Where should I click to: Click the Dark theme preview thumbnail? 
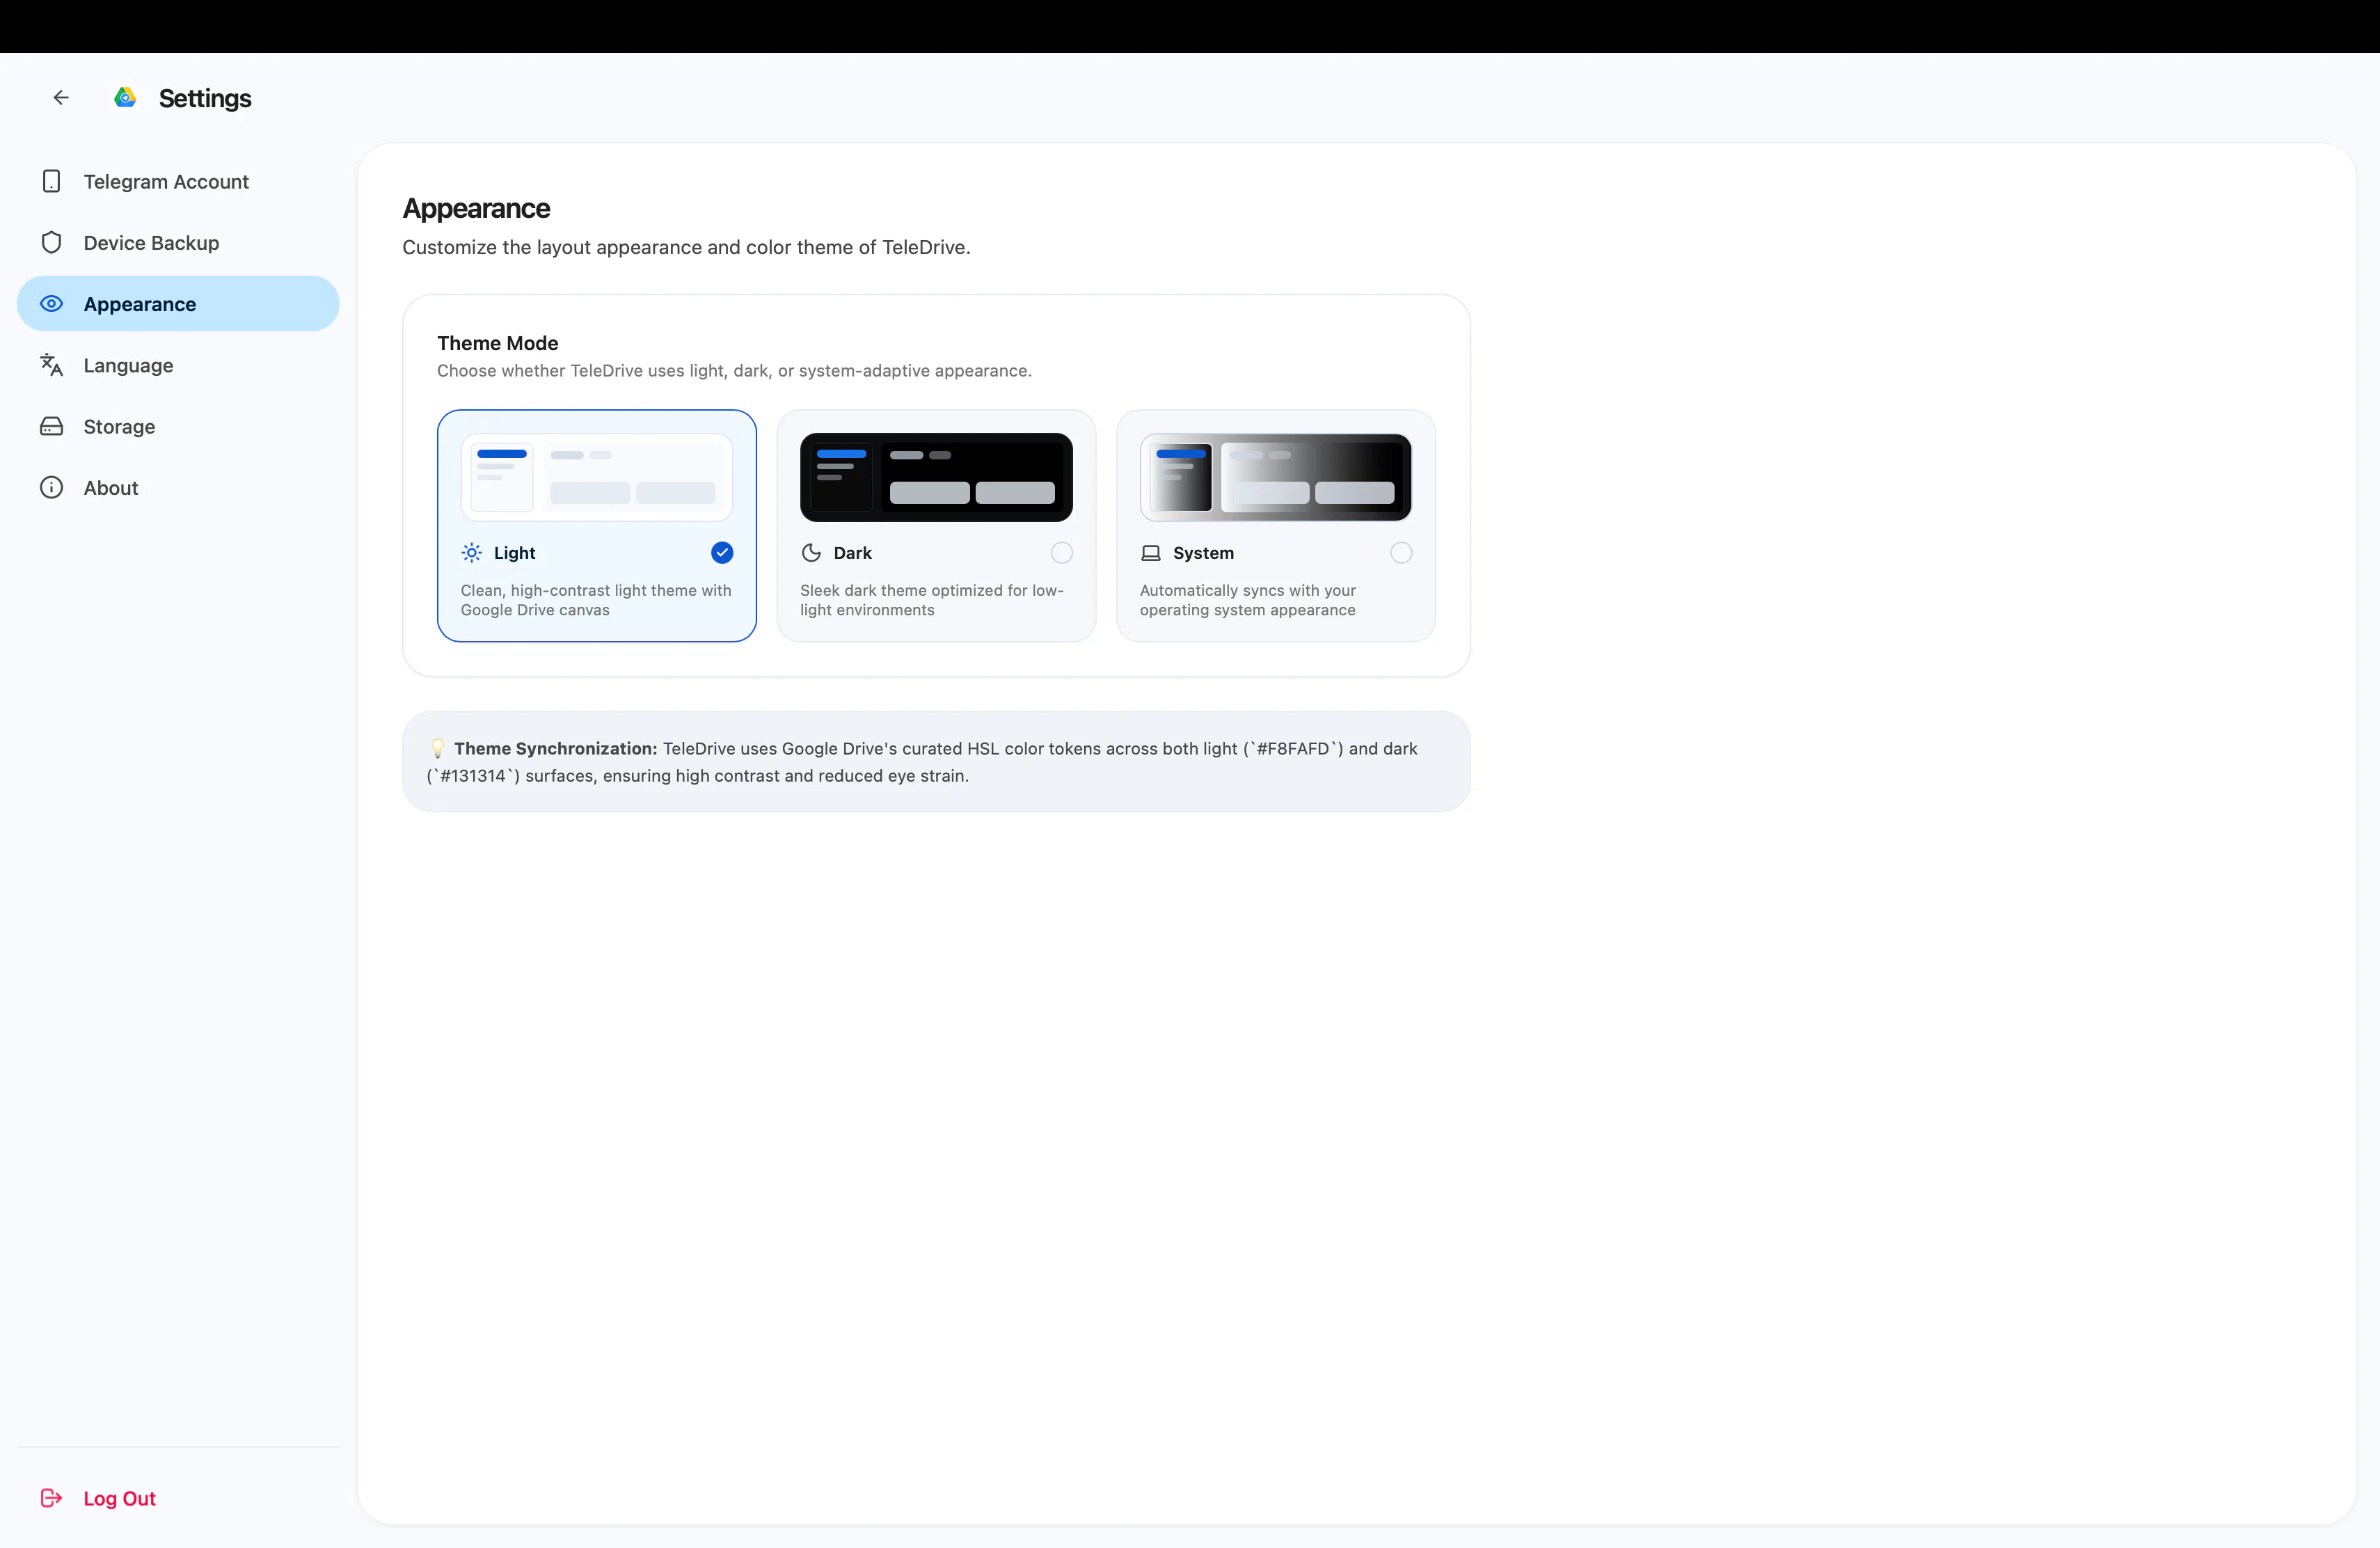pyautogui.click(x=936, y=477)
